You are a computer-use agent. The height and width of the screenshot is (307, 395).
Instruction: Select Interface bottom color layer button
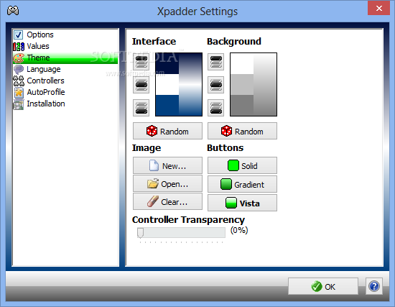pos(141,108)
